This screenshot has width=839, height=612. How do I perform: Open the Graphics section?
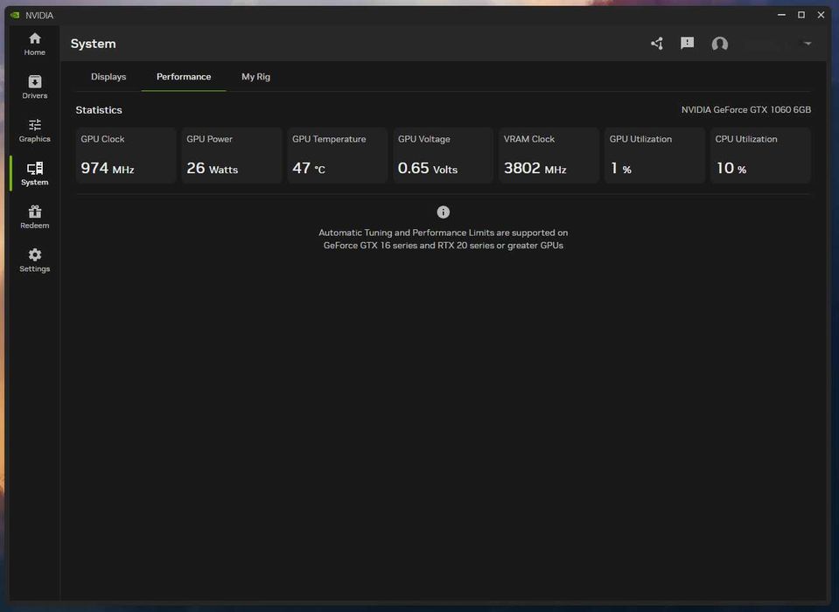coord(34,130)
